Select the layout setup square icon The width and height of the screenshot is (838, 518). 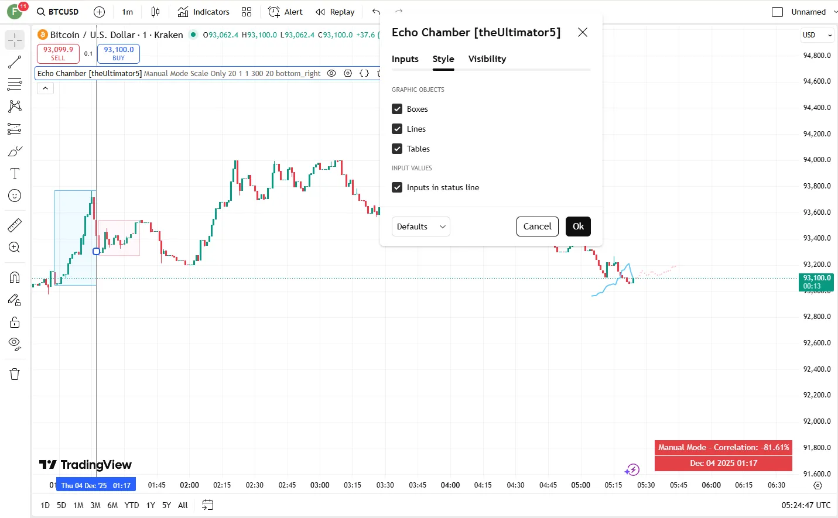778,12
